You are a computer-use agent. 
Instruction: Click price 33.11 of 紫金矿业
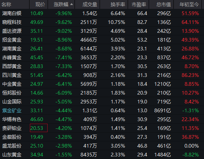click(x=37, y=110)
